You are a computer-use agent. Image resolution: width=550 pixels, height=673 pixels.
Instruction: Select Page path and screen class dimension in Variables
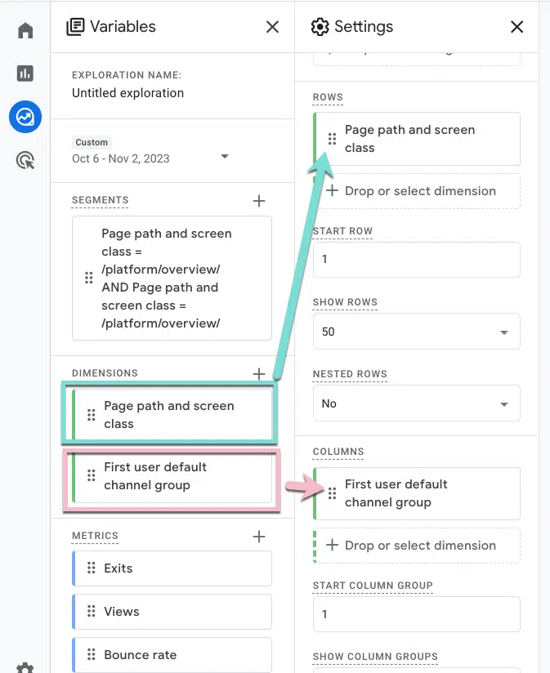(x=172, y=415)
